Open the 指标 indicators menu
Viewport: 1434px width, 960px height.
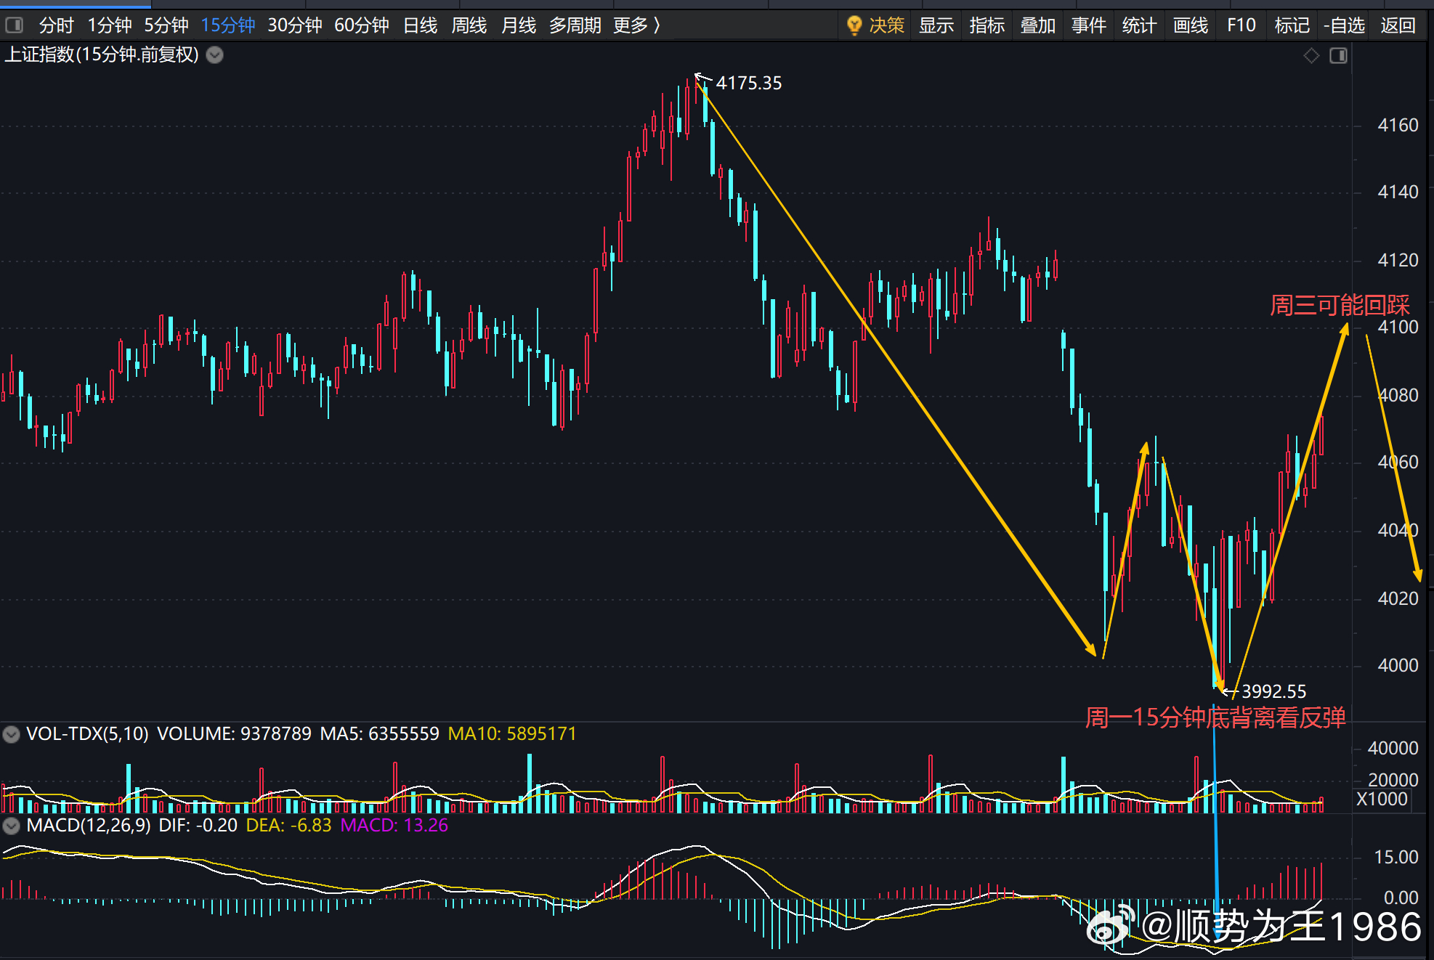987,25
